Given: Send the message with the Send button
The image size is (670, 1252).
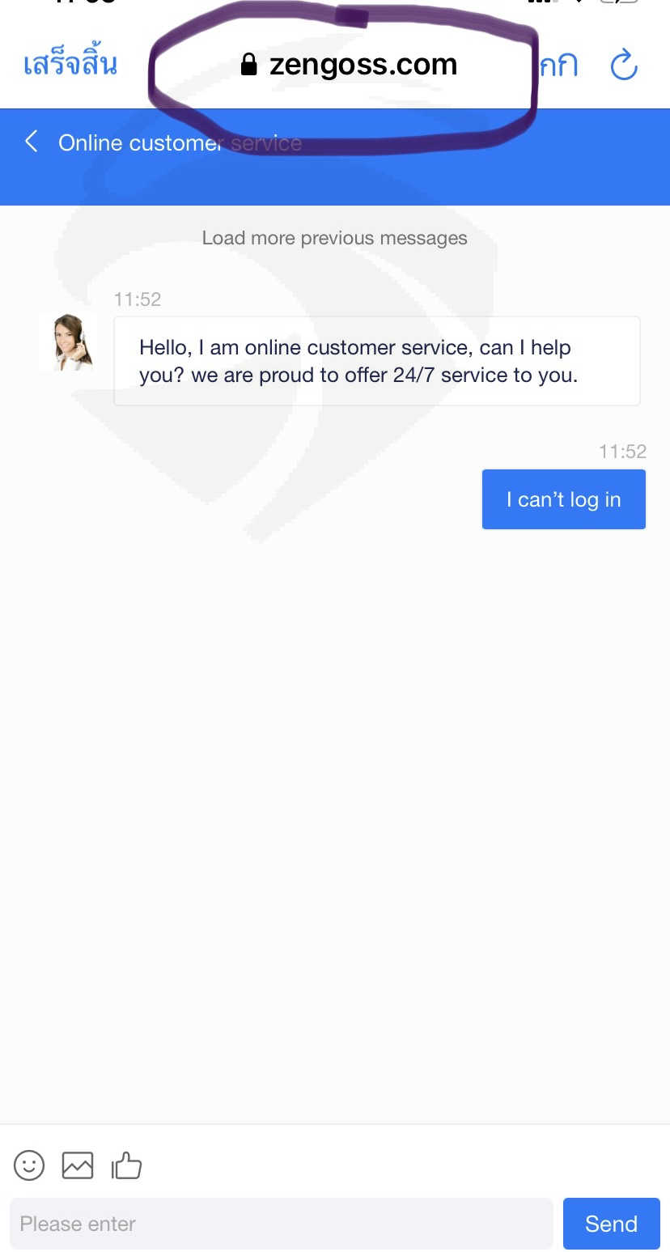Looking at the screenshot, I should (x=612, y=1223).
